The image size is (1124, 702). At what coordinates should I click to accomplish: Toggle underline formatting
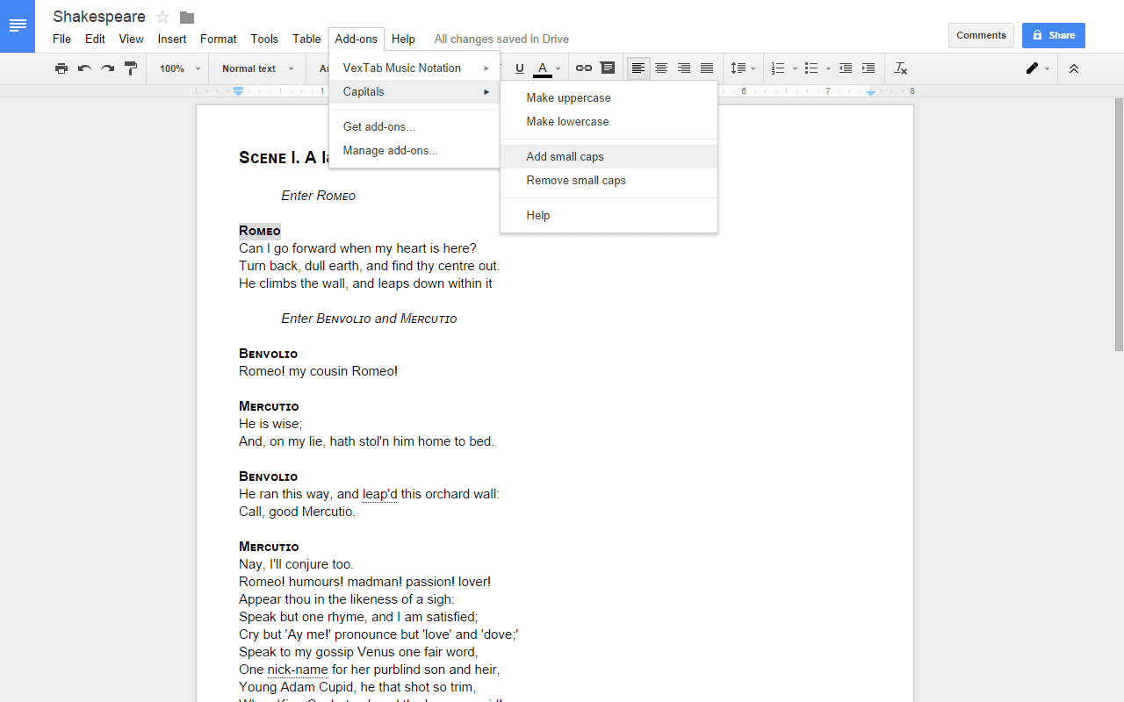click(x=520, y=68)
